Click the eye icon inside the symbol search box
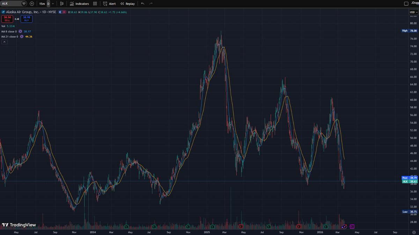419x235 pixels. [24, 3]
